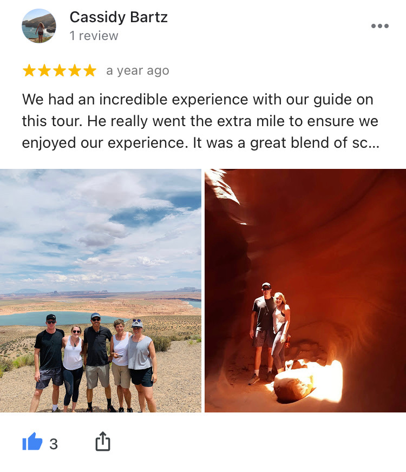Screen dimensions: 406x472
Task: Click the second yellow rating star
Action: pos(44,71)
